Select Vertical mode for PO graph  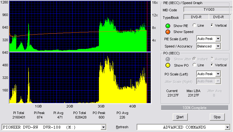[212, 65]
